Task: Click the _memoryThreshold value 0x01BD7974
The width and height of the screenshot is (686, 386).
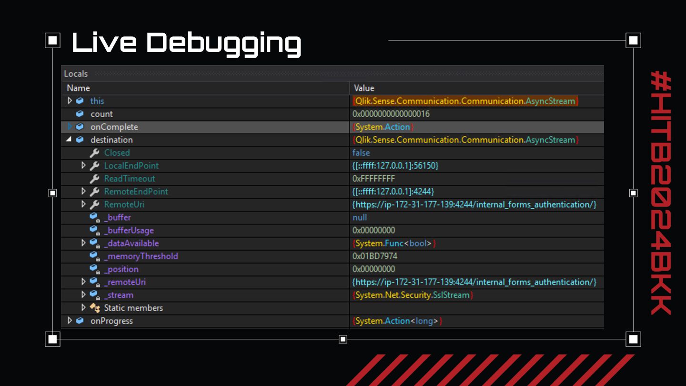Action: click(375, 256)
